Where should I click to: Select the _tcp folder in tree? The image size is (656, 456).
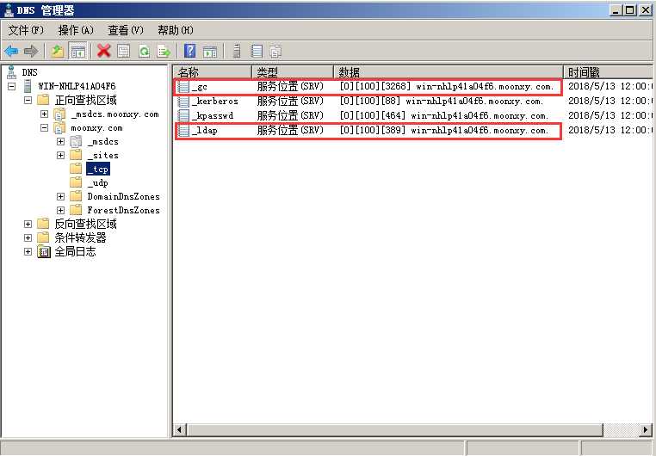(x=98, y=169)
